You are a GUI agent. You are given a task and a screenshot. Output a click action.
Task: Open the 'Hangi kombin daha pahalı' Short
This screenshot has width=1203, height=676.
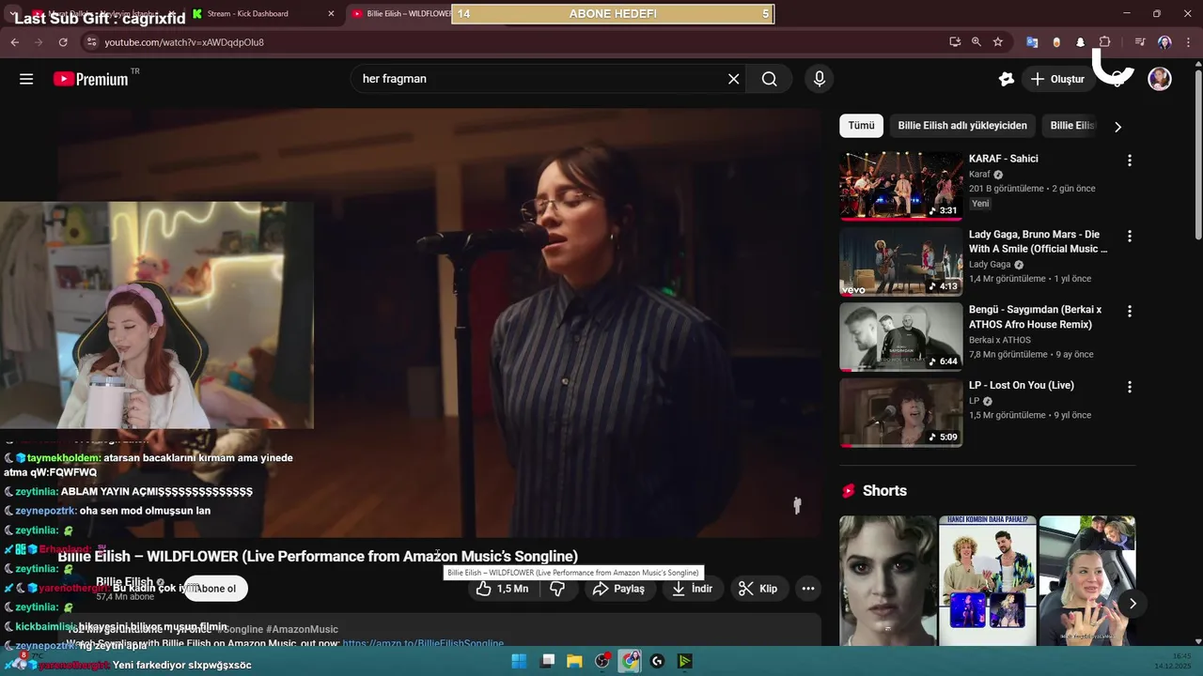[x=988, y=580]
